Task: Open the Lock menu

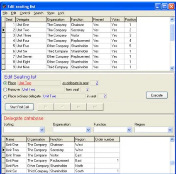Action: click(61, 13)
